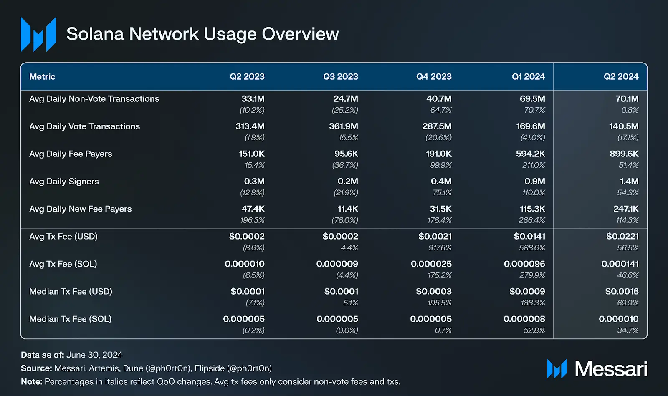Screen dimensions: 668x396
Task: Click the Median Tx Fee (SOL) row label
Action: tap(71, 319)
